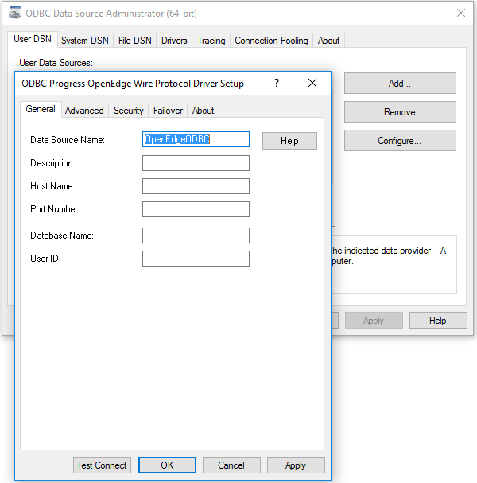
Task: Click the Configure... button
Action: tap(399, 141)
